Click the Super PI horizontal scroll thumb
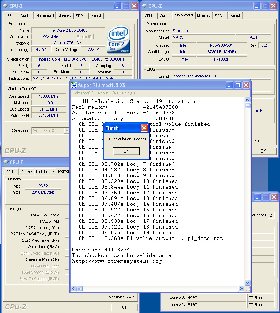 (80, 289)
